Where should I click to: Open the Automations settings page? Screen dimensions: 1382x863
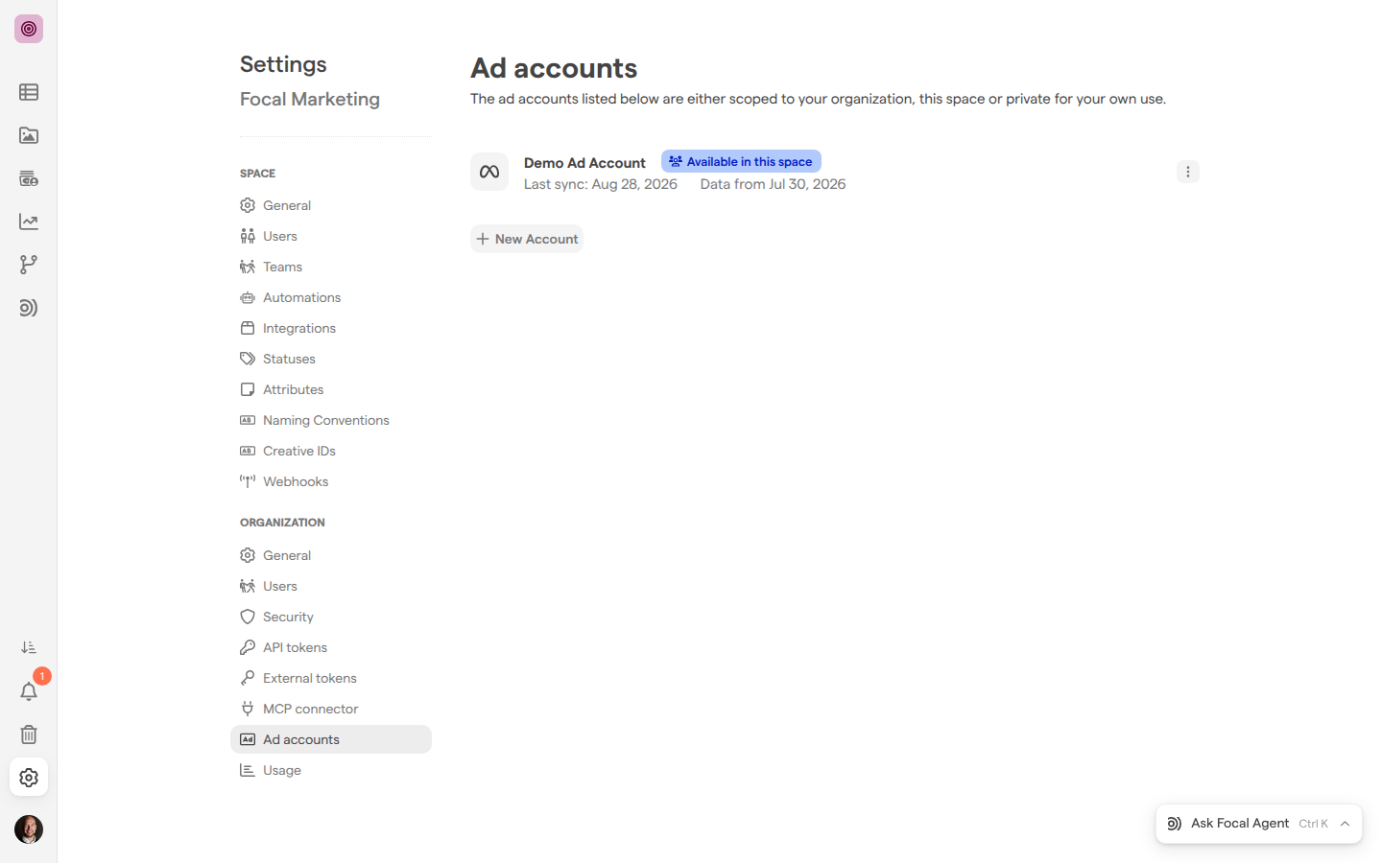pos(331,297)
